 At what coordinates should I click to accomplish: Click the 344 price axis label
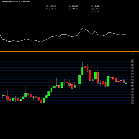click(x=133, y=93)
